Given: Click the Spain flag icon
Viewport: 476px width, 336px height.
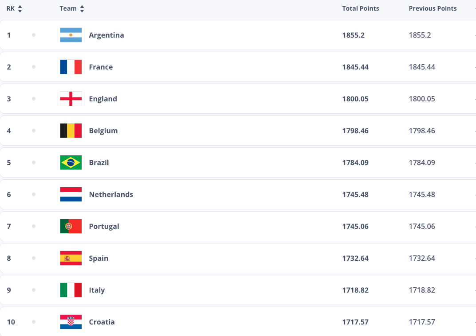Looking at the screenshot, I should click(x=71, y=258).
